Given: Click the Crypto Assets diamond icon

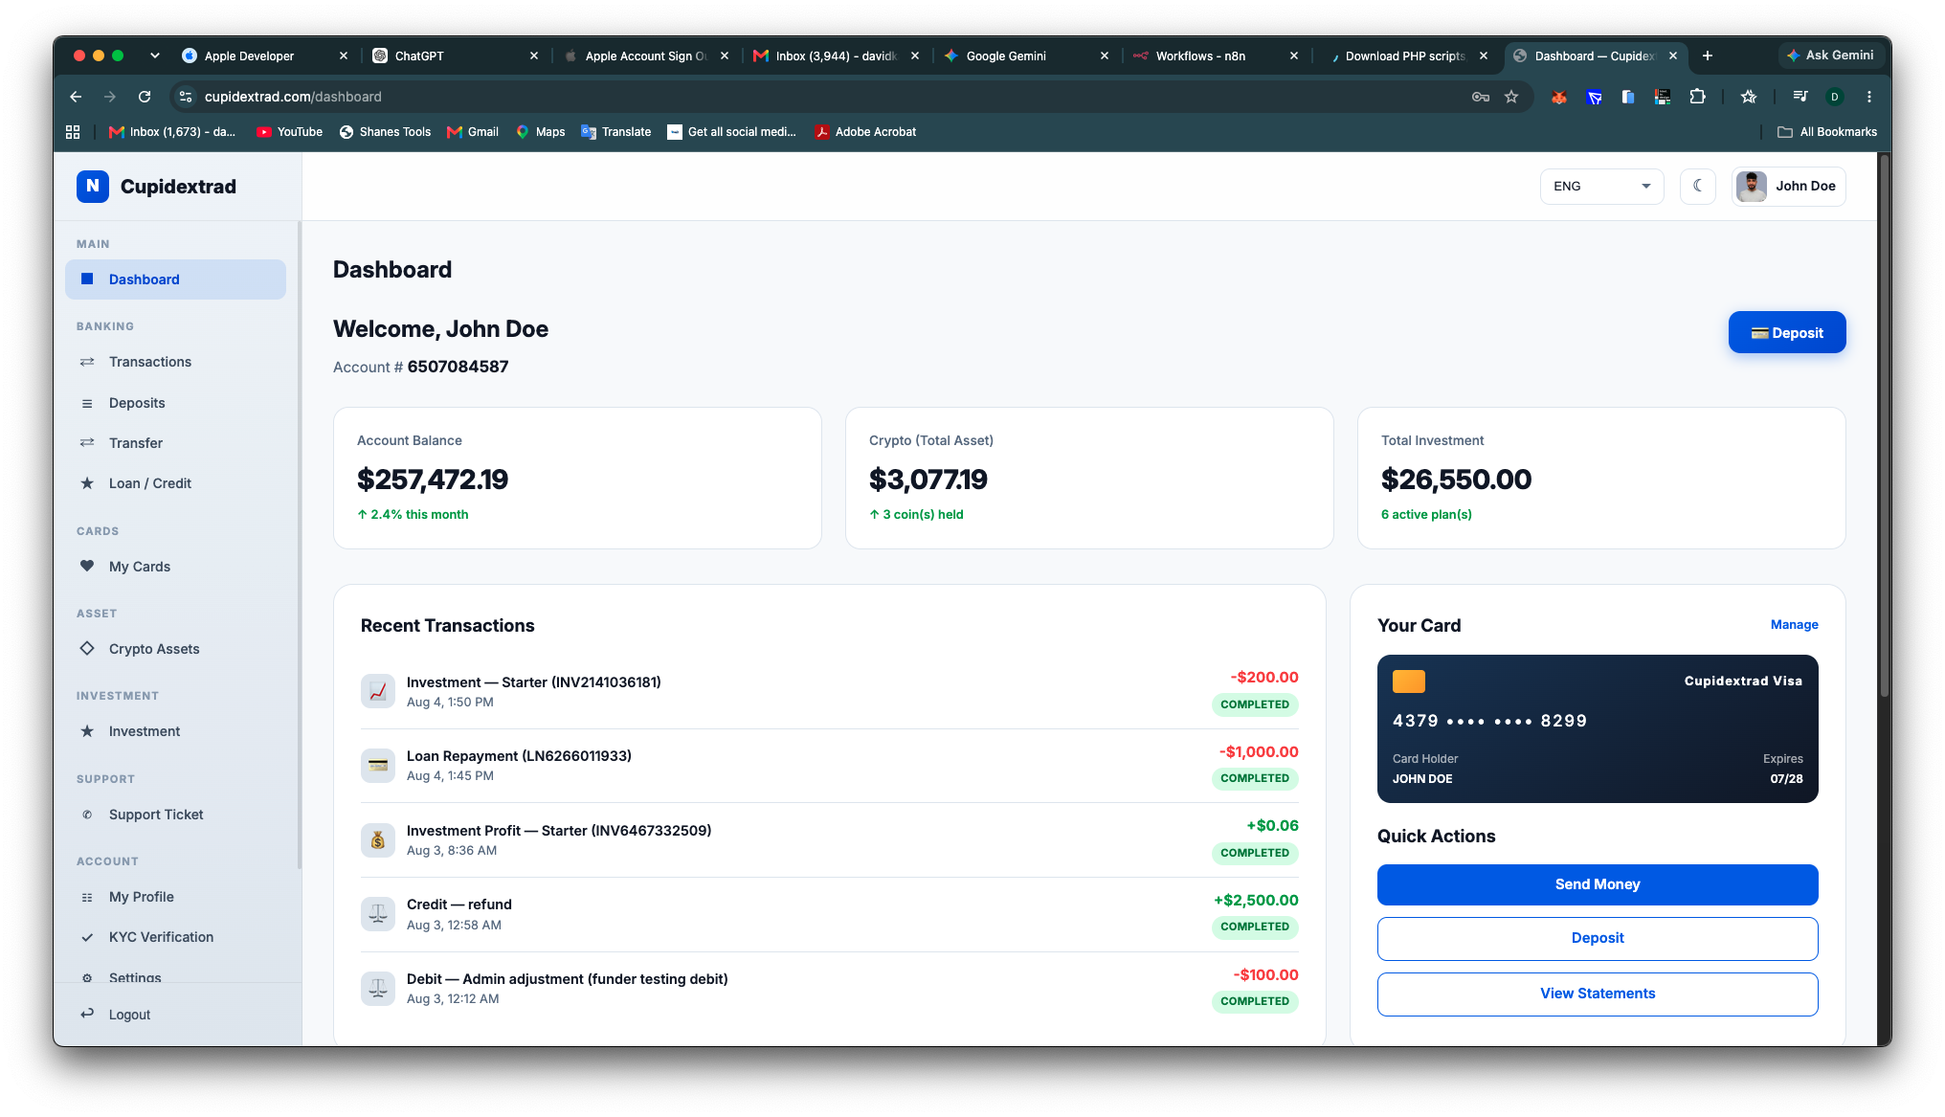Looking at the screenshot, I should point(87,648).
